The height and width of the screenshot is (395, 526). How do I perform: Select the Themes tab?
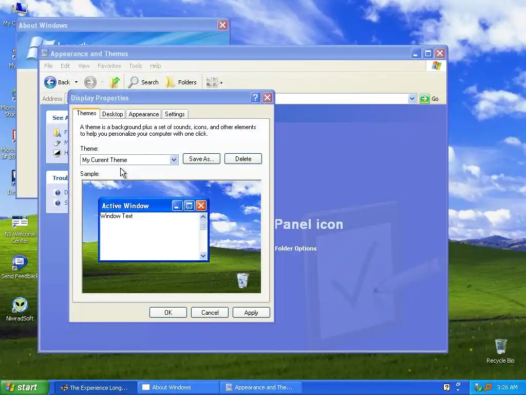[x=86, y=113]
